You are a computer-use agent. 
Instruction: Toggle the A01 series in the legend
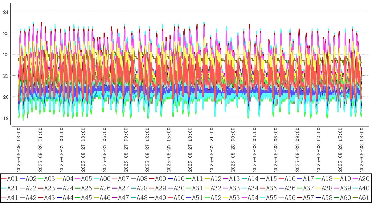click(x=12, y=178)
